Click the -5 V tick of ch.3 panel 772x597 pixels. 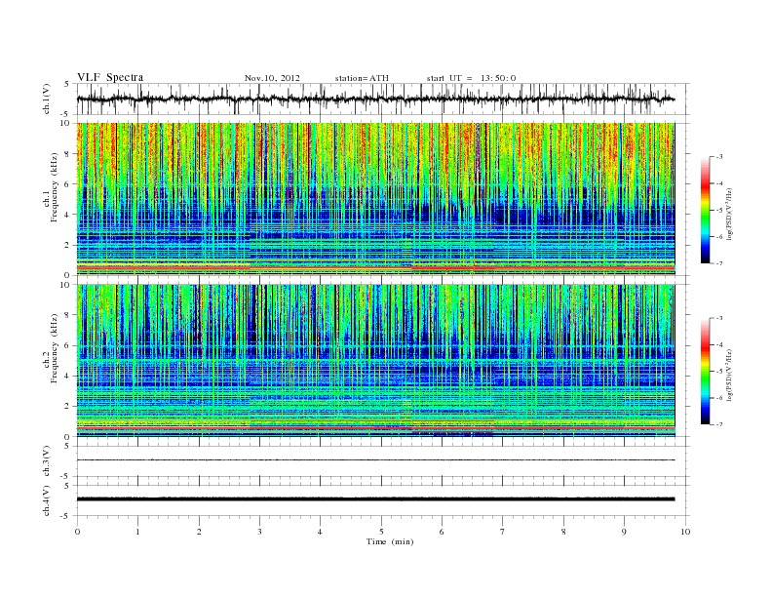[65, 477]
